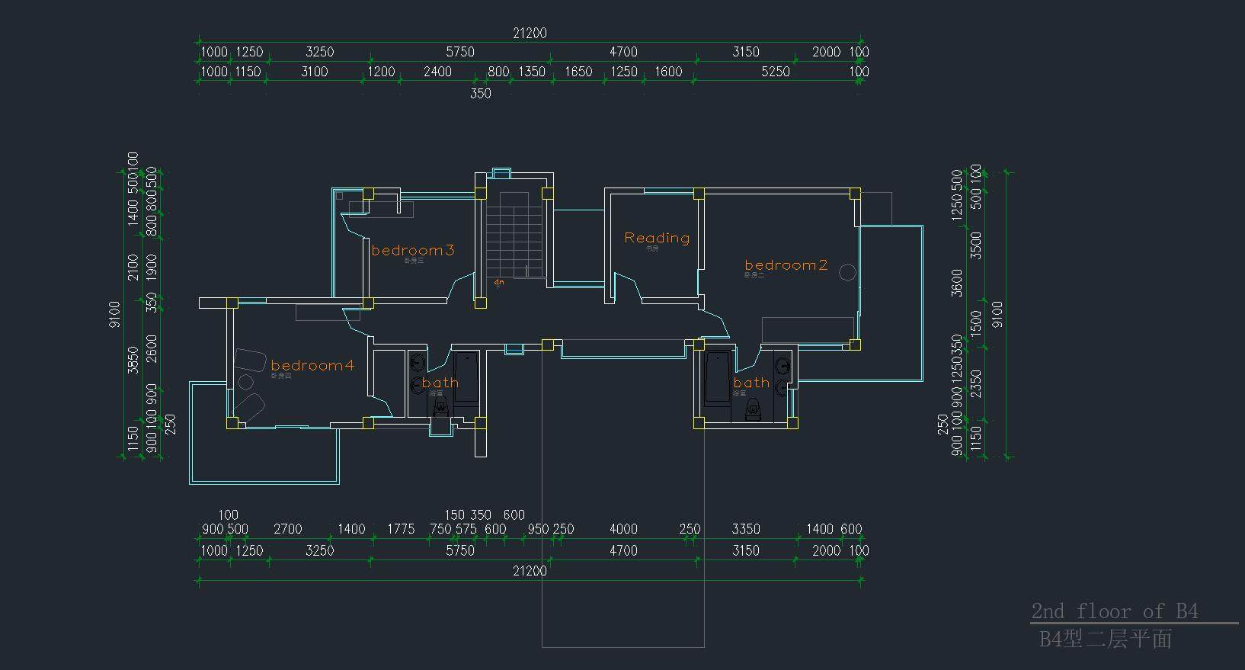
Task: Select the upper sink in right bath
Action: 782,364
